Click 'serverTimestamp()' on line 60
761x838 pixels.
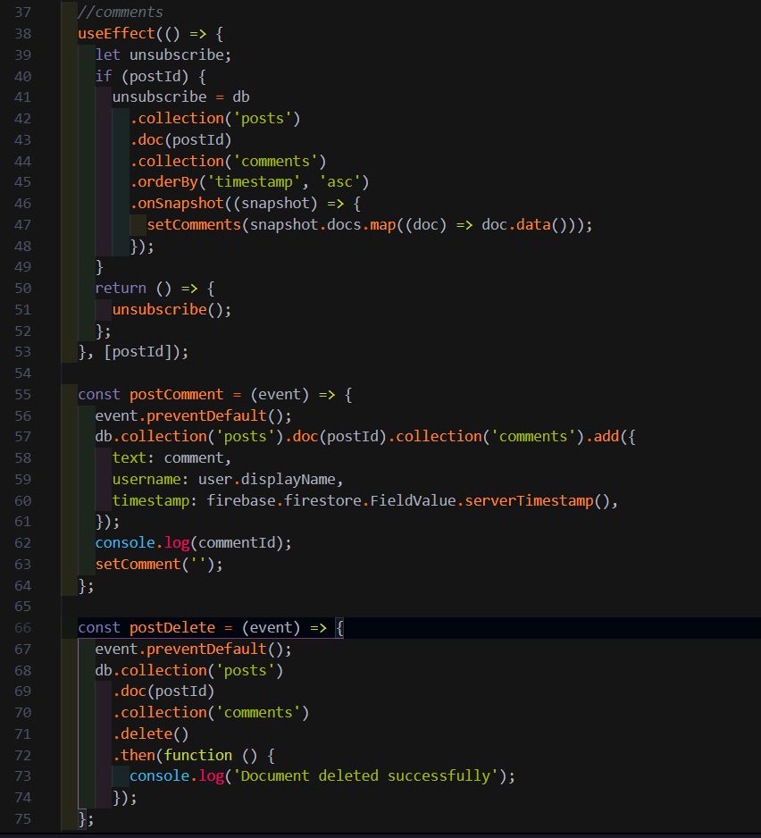click(x=538, y=501)
